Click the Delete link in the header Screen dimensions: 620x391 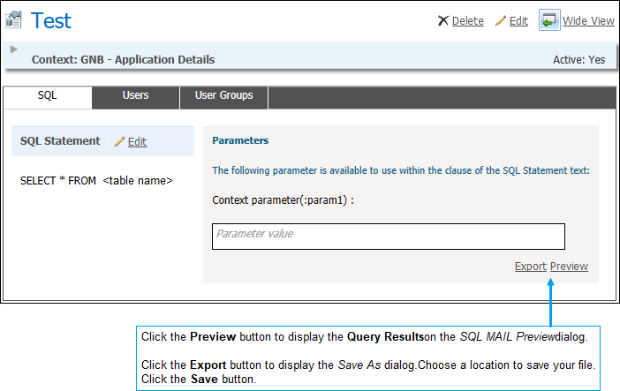[467, 21]
